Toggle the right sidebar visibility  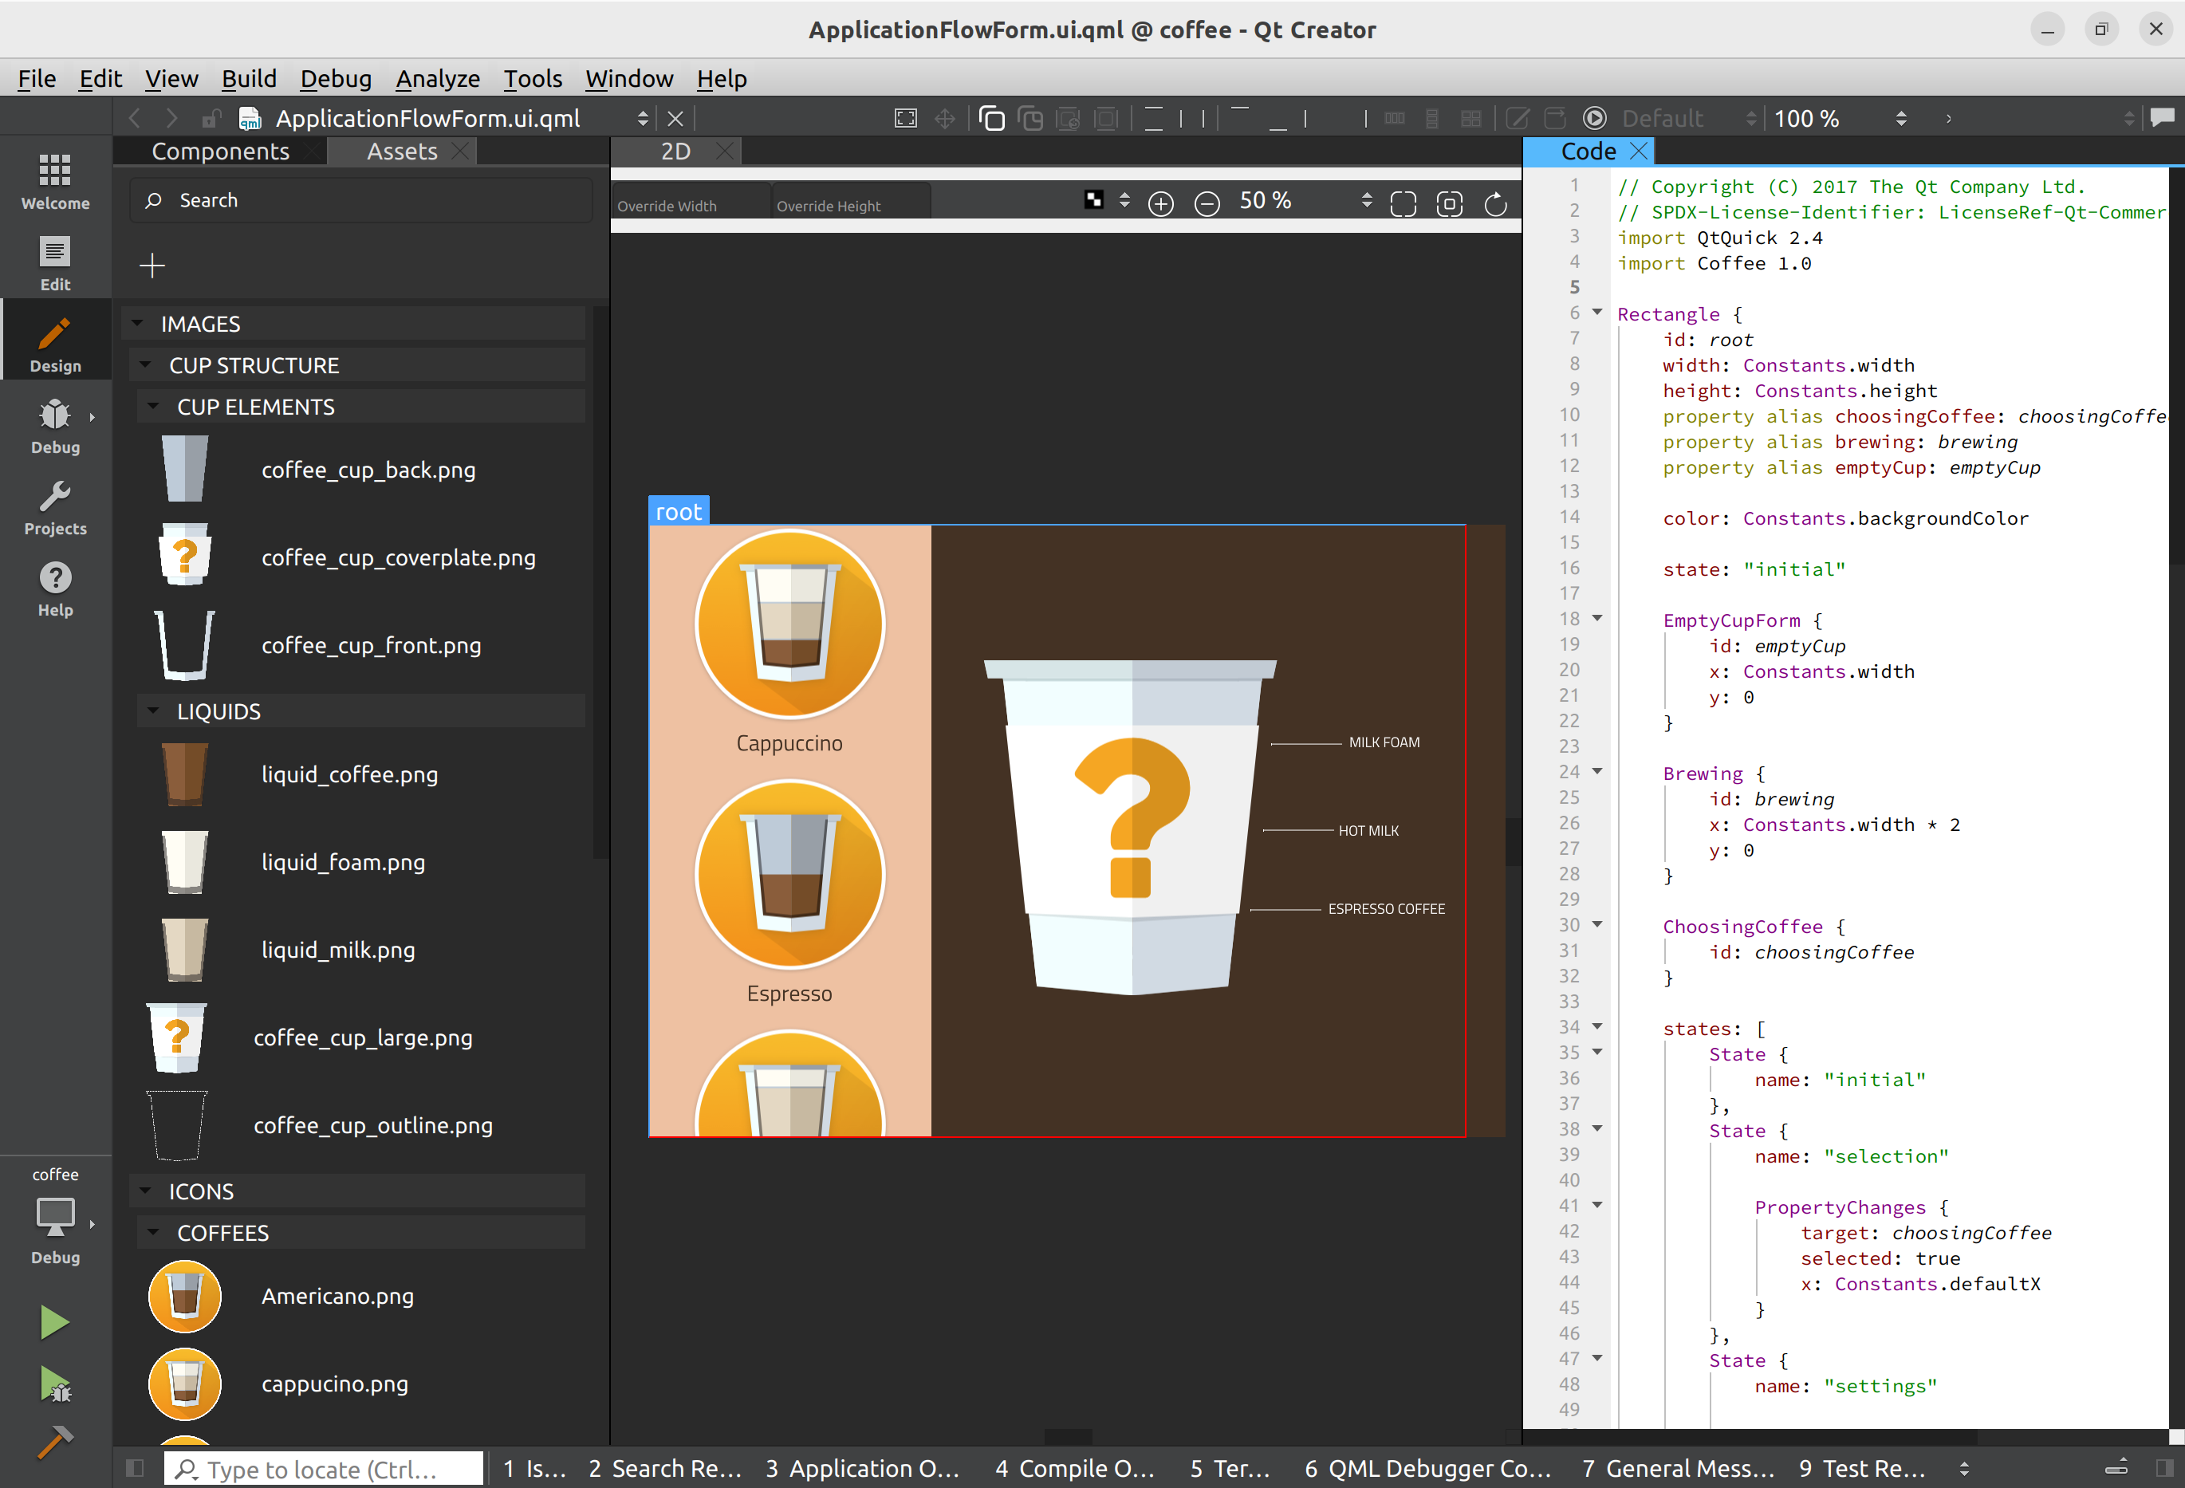point(2163,1468)
